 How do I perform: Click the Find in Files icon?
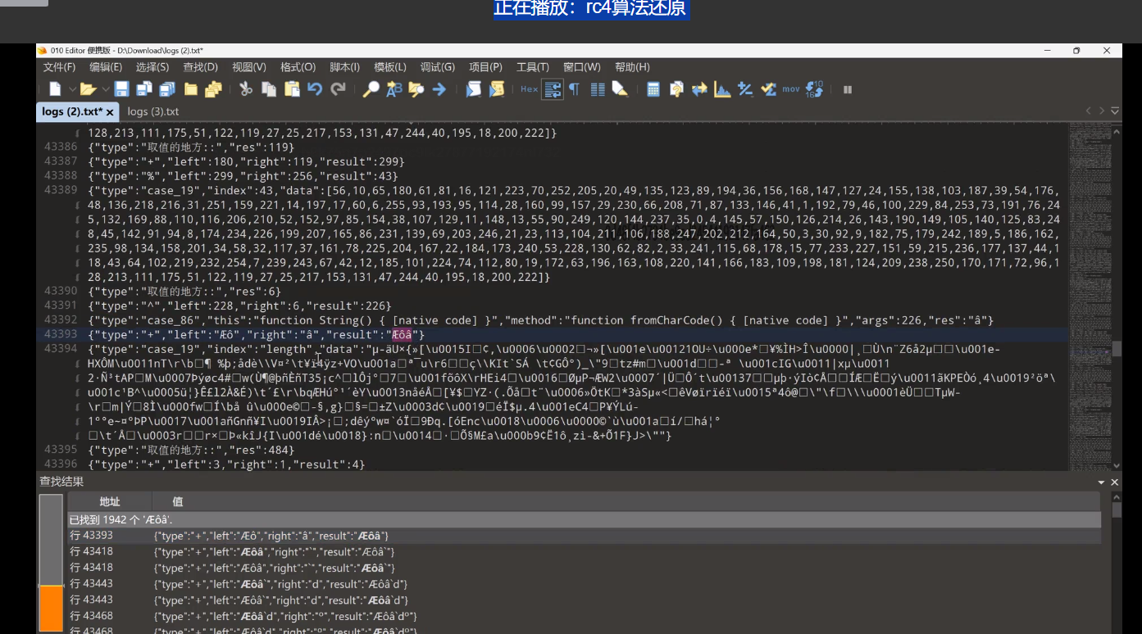point(416,89)
